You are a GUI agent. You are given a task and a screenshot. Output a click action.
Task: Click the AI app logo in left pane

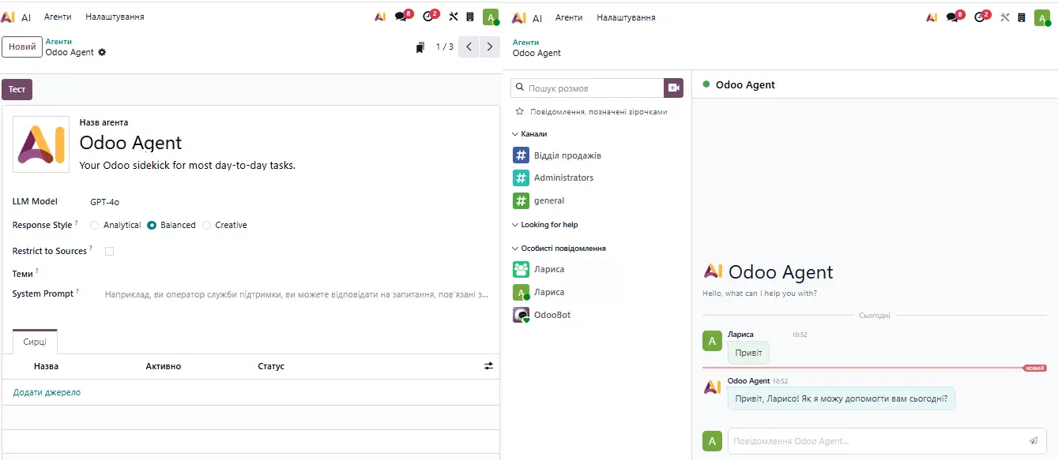(8, 17)
